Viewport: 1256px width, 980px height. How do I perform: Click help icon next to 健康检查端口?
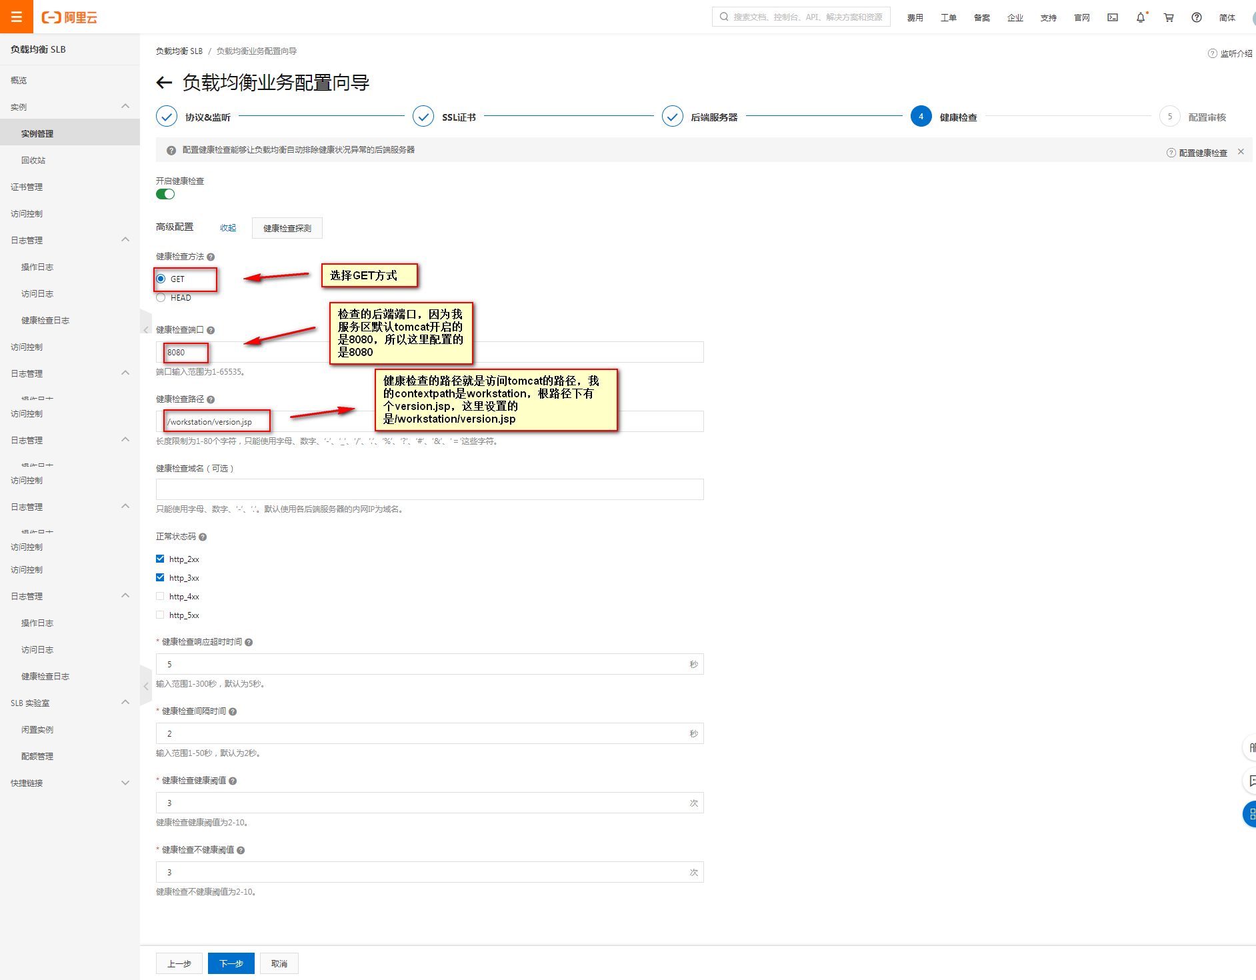[x=211, y=330]
